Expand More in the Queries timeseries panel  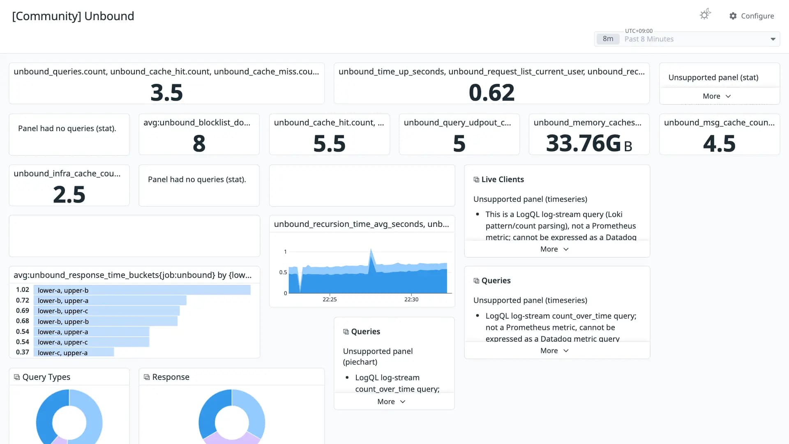554,351
